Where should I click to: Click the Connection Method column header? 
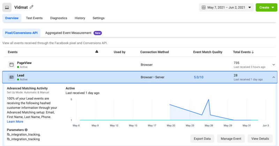coord(154,52)
